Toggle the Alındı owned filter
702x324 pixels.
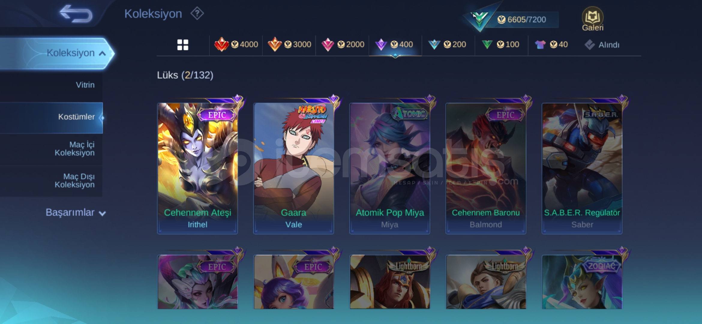[602, 45]
